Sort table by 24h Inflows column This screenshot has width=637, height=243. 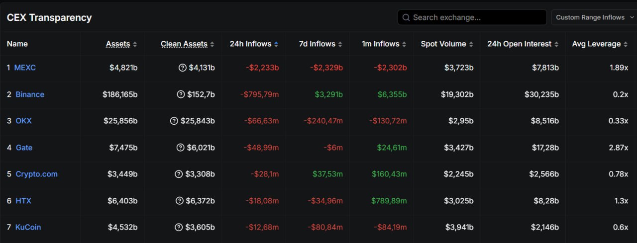tap(254, 44)
